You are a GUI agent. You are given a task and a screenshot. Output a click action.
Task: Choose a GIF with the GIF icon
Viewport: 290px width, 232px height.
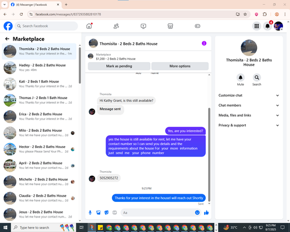115,213
